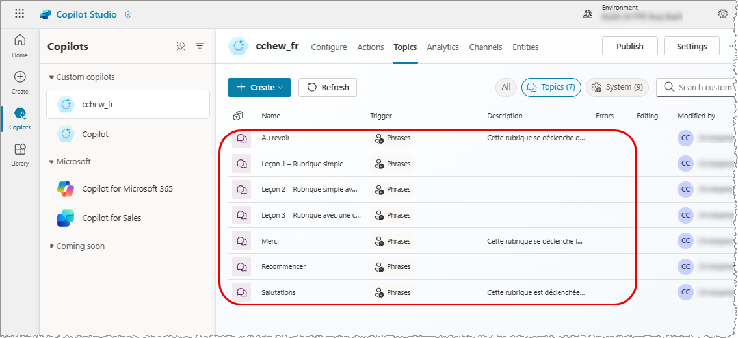Click the Salutations description text

tap(536, 292)
